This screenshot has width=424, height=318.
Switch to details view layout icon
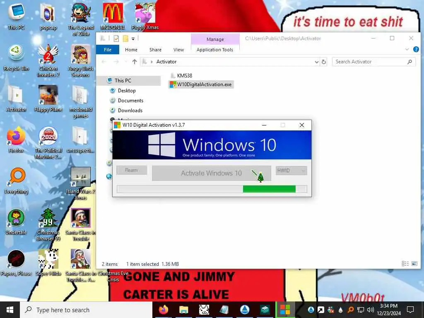pyautogui.click(x=405, y=264)
